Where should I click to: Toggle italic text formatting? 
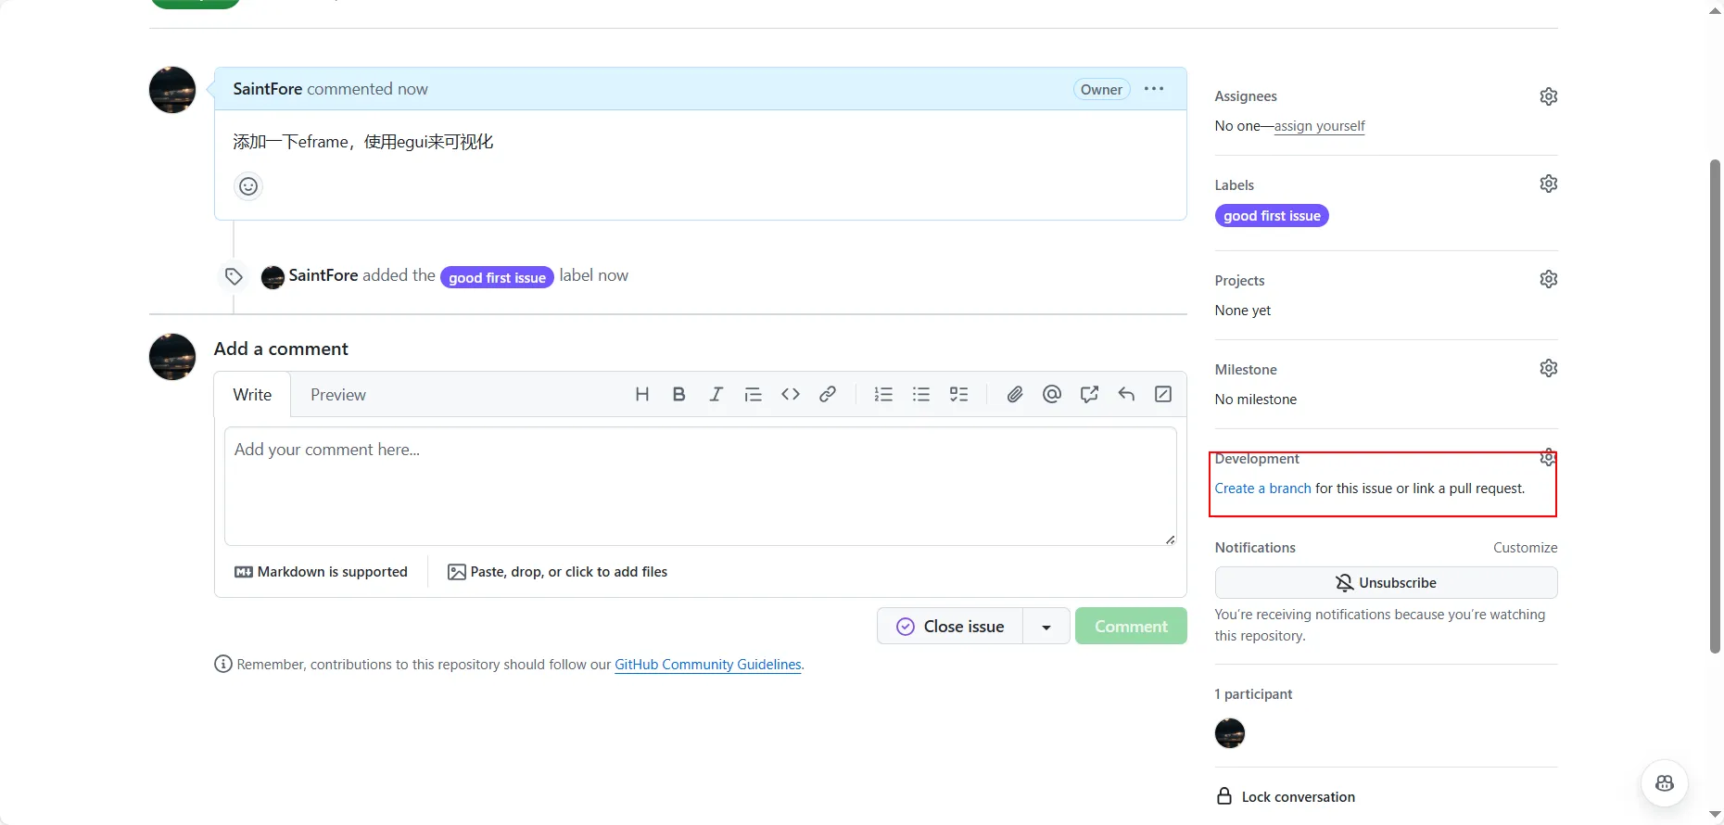716,395
